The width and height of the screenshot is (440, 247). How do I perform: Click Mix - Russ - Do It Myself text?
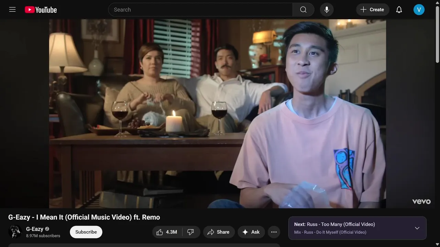click(330, 232)
